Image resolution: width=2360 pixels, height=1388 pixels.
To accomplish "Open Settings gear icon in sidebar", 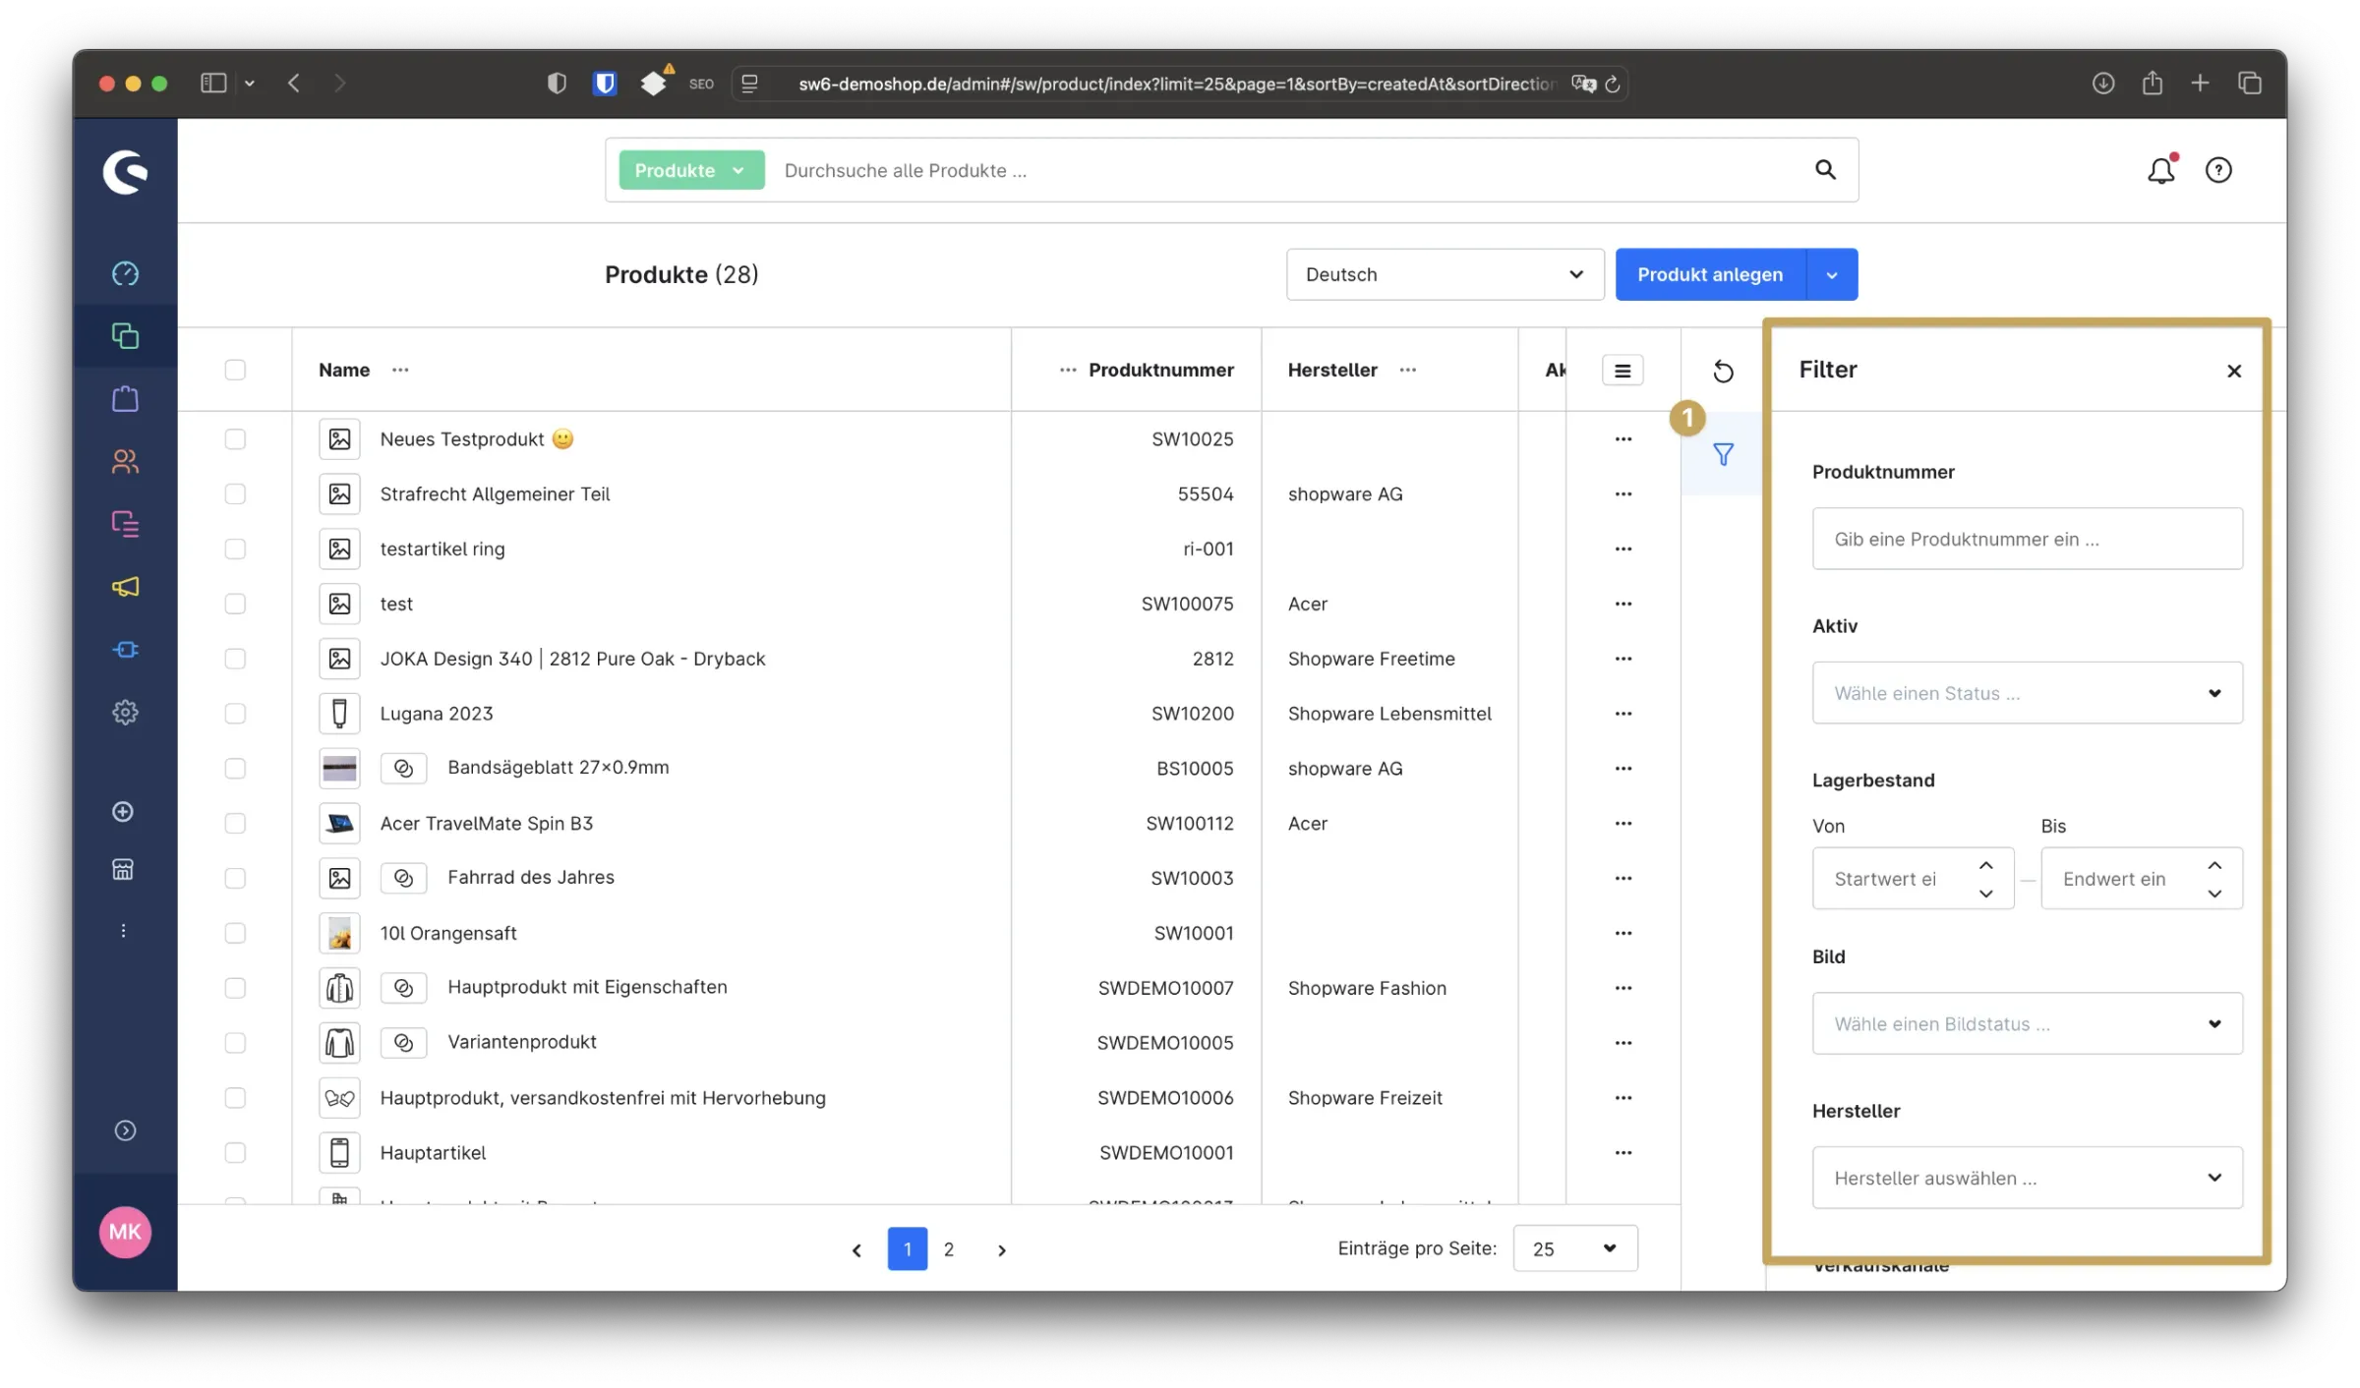I will coord(125,712).
